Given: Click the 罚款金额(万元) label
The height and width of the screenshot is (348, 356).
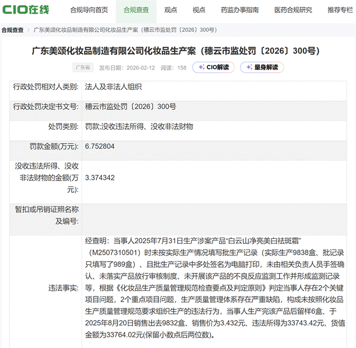Looking at the screenshot, I should click(54, 147).
